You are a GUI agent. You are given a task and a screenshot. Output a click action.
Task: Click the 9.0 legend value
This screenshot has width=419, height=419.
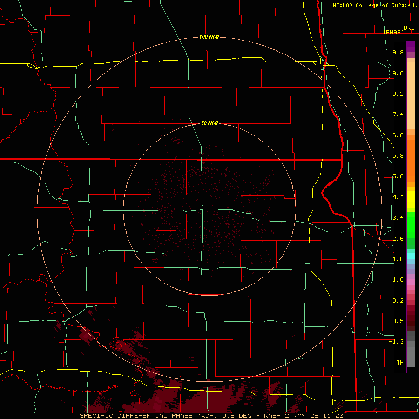[398, 73]
